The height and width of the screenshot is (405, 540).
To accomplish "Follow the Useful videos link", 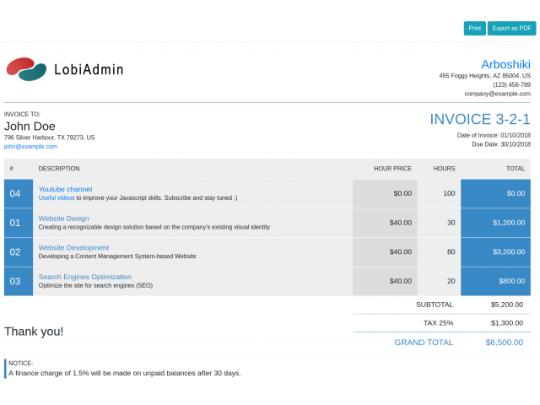I will pos(57,197).
